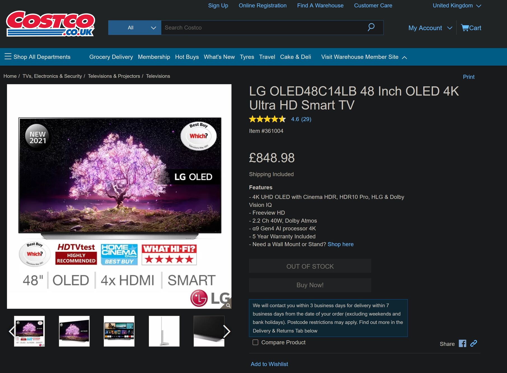Copy the product share link icon
This screenshot has height=373, width=507.
pyautogui.click(x=474, y=343)
